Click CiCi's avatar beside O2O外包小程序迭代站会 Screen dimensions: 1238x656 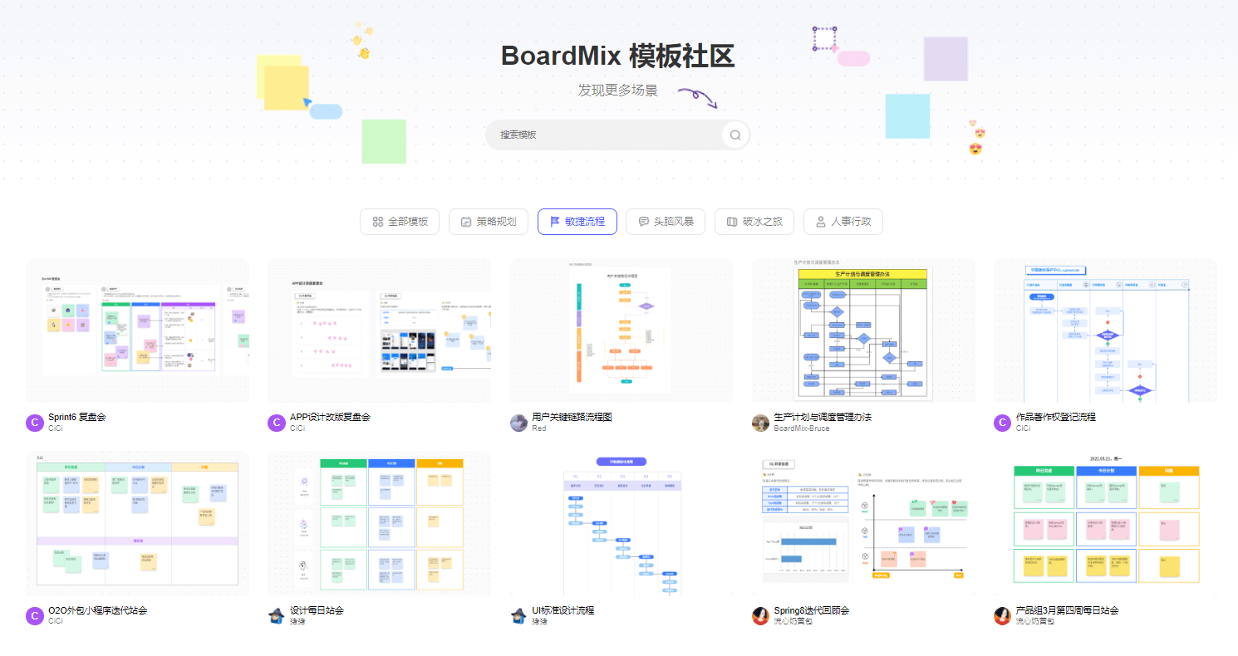click(35, 615)
